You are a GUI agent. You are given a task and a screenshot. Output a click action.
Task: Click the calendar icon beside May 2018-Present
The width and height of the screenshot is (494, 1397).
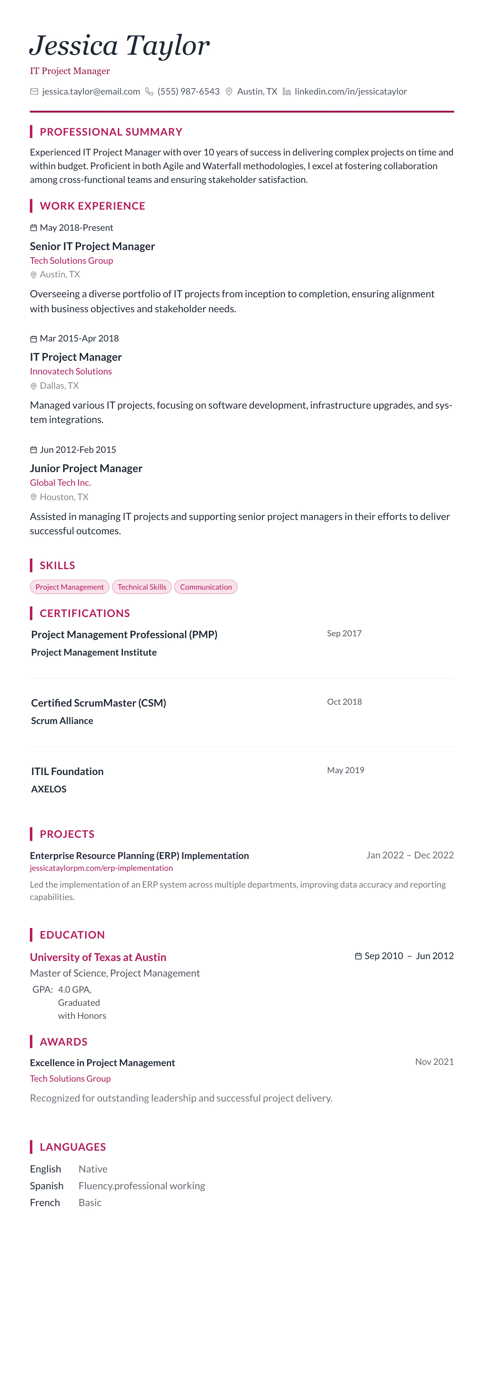[x=34, y=228]
